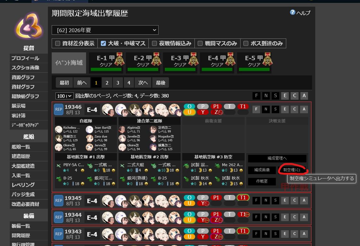Go to page 2

point(107,83)
